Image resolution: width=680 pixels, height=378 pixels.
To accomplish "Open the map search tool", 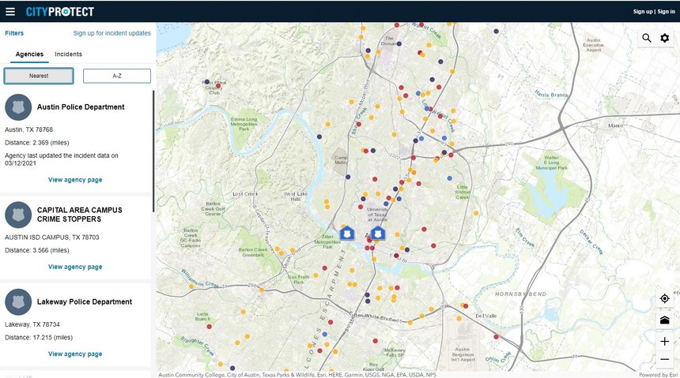I will 647,38.
